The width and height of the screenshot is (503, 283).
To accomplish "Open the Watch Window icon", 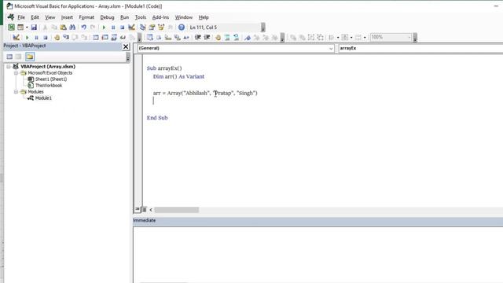I will click(x=113, y=38).
